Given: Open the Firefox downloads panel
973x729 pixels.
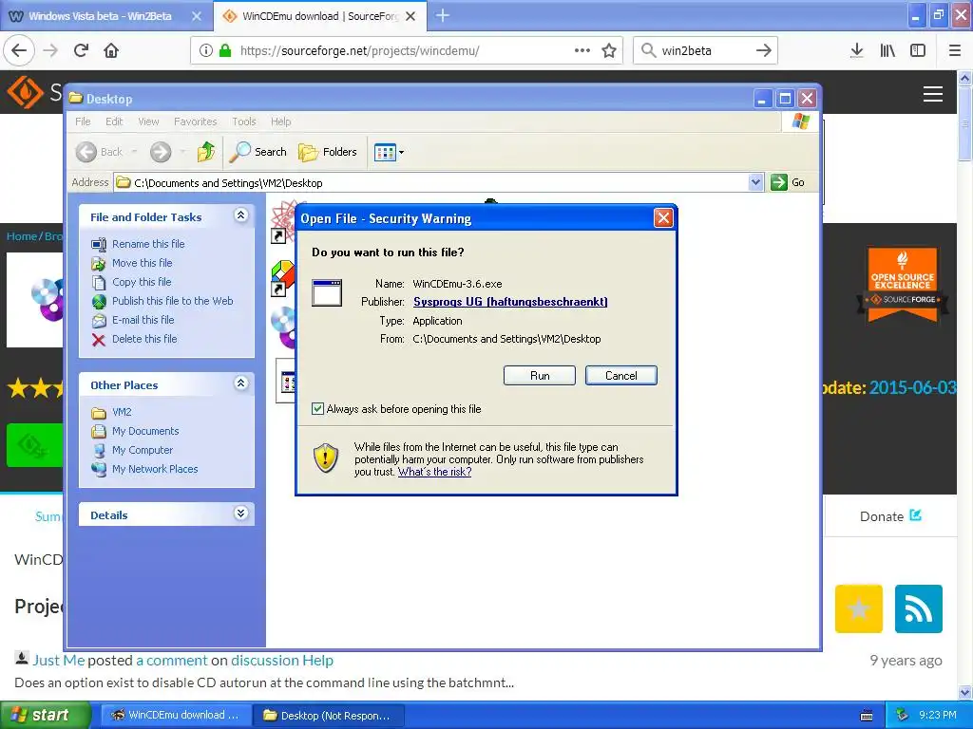Looking at the screenshot, I should pos(857,50).
